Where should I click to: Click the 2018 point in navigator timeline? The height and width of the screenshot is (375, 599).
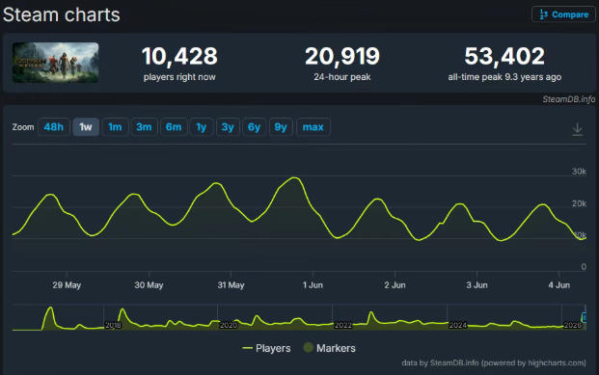click(113, 326)
